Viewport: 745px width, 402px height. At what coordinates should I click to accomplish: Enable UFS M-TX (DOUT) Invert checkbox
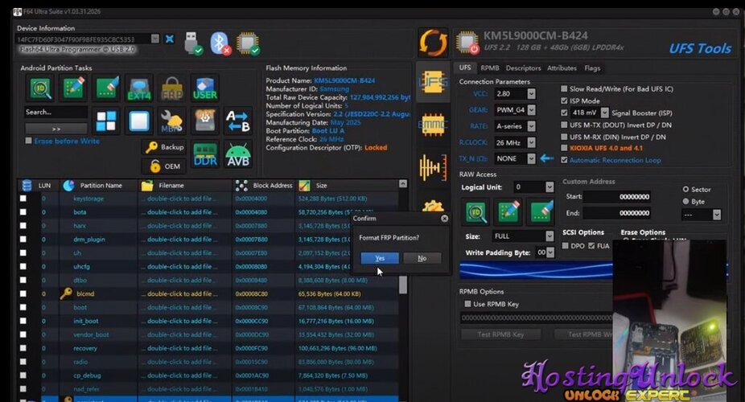click(564, 125)
